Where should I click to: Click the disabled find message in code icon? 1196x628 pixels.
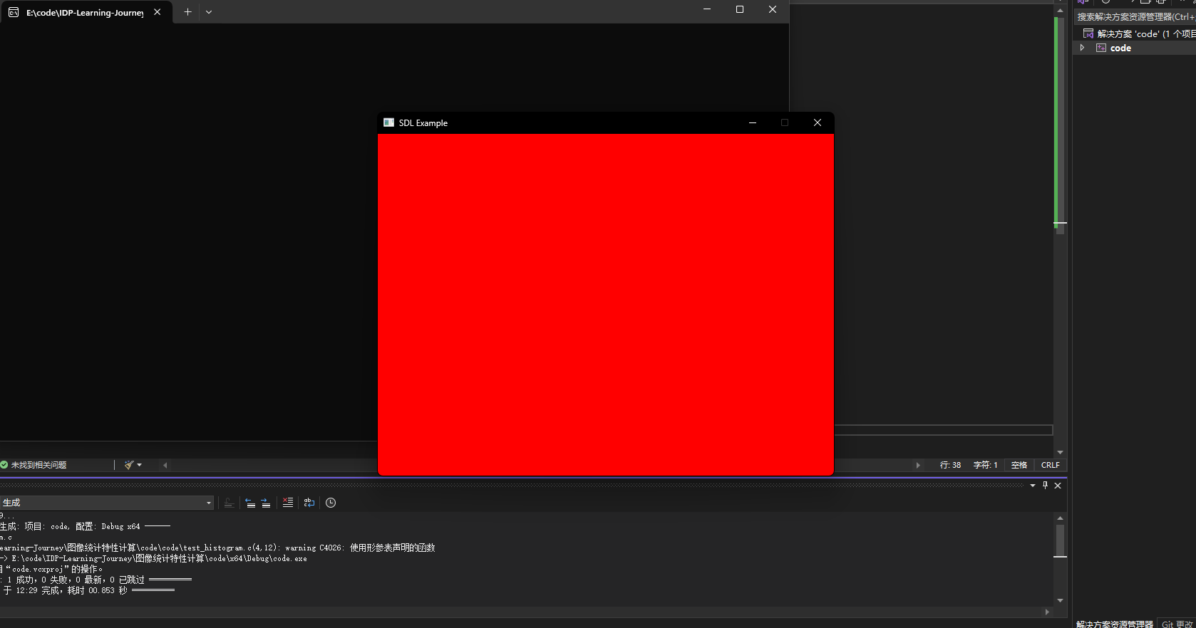[x=229, y=503]
